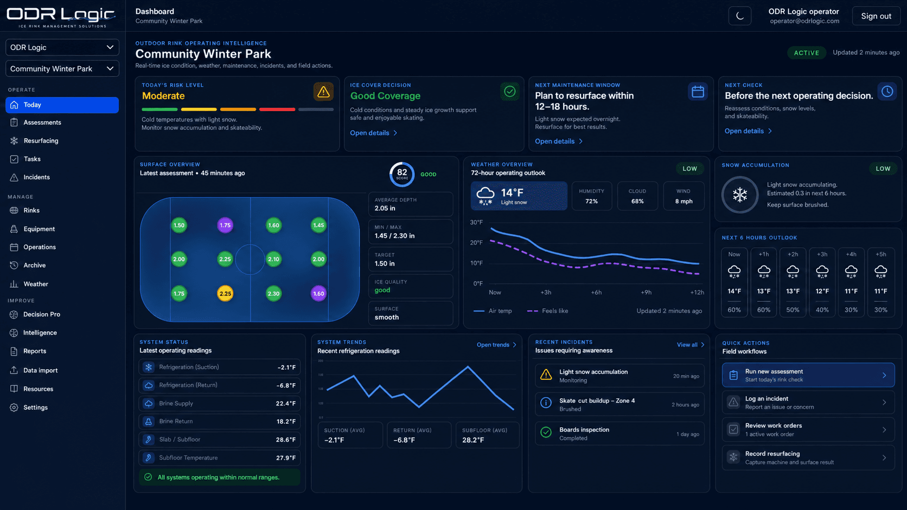Click the maintenance window calendar icon
This screenshot has width=907, height=510.
(x=698, y=92)
